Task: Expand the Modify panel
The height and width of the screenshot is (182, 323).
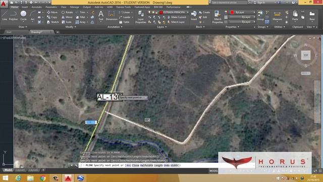Action: (x=71, y=27)
